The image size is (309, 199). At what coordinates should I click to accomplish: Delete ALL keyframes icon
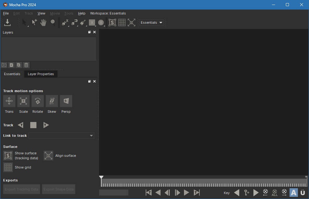(x=274, y=193)
